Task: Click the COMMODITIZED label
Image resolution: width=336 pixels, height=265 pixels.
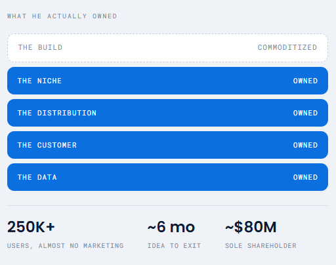Action: [287, 47]
